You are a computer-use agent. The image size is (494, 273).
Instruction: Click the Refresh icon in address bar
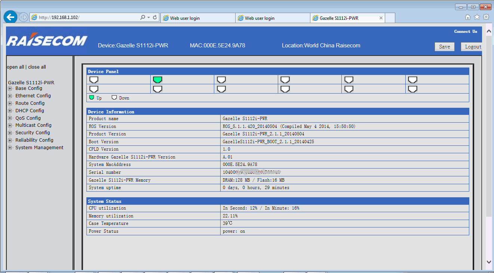pos(155,18)
